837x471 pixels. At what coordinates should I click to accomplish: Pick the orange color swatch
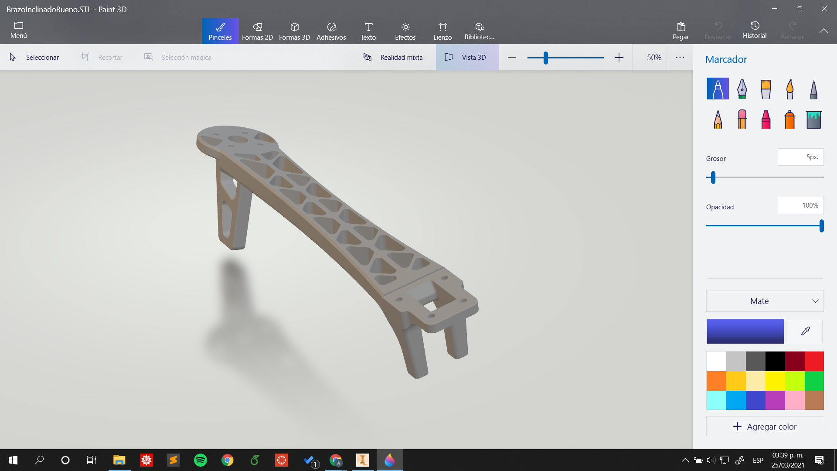(716, 381)
